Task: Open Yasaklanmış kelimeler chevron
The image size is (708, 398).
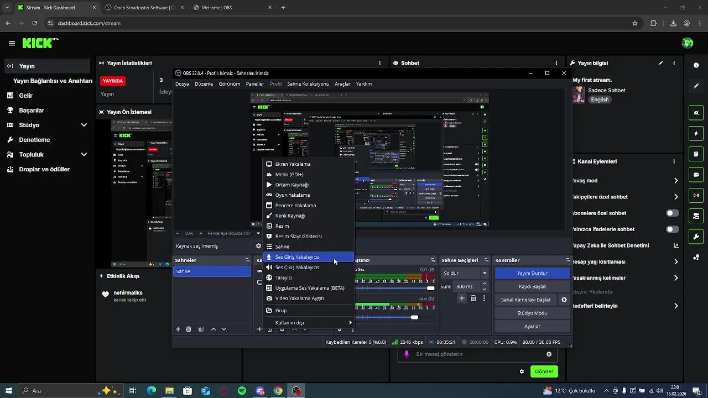Action: 676,277
